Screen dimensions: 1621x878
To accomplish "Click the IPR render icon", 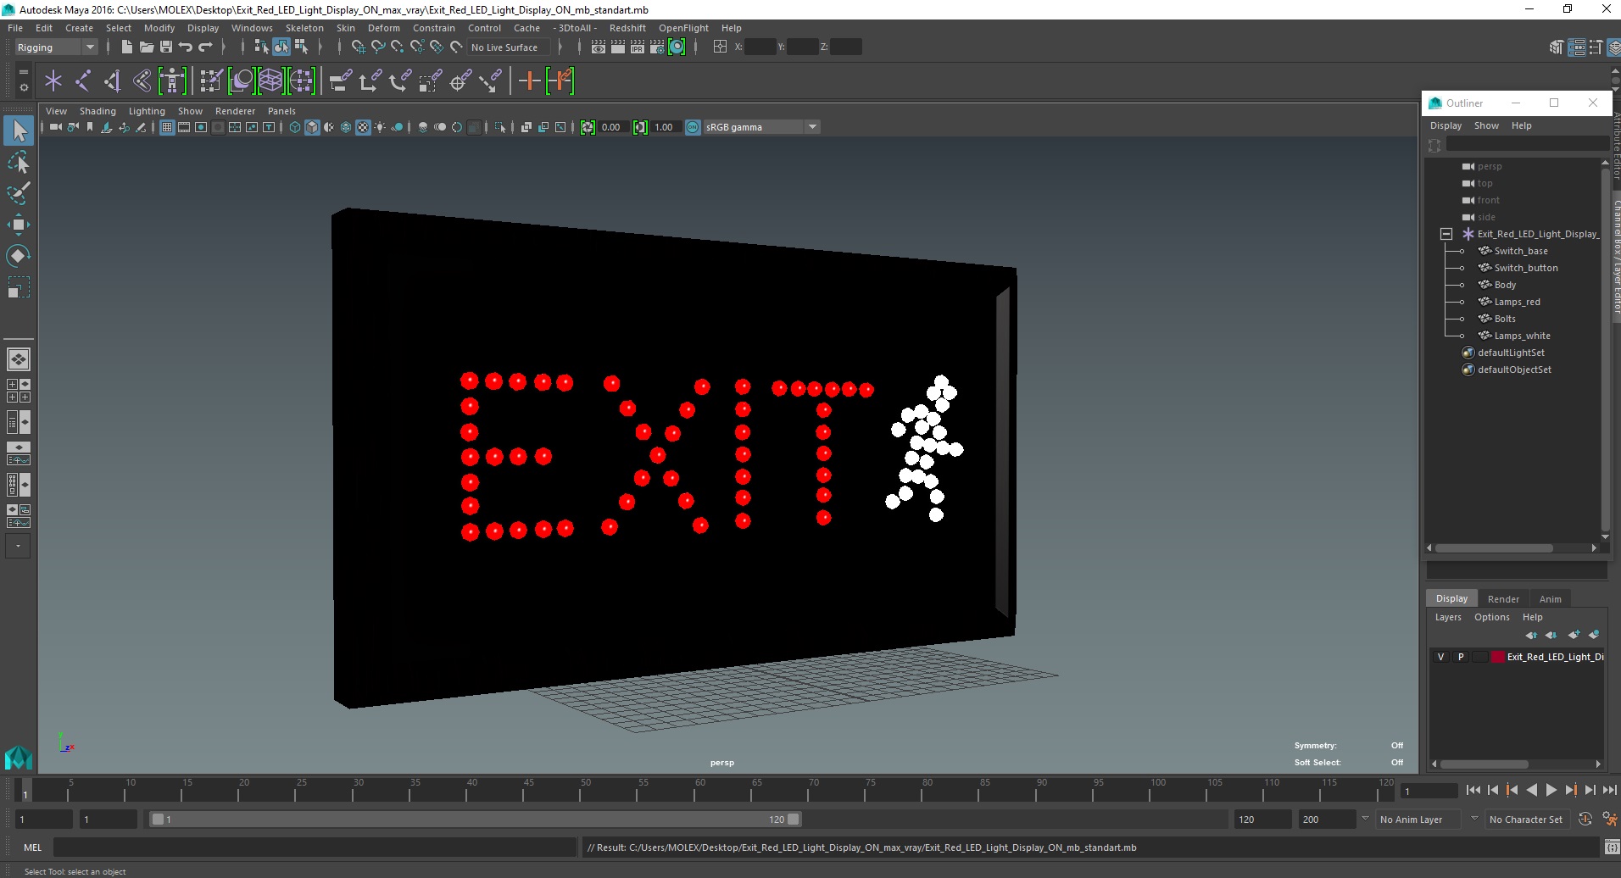I will pos(638,47).
